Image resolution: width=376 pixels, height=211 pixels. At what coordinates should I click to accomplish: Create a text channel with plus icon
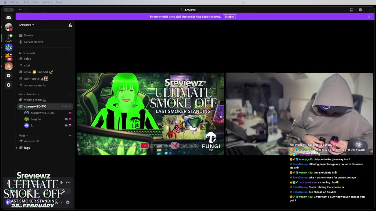click(70, 53)
